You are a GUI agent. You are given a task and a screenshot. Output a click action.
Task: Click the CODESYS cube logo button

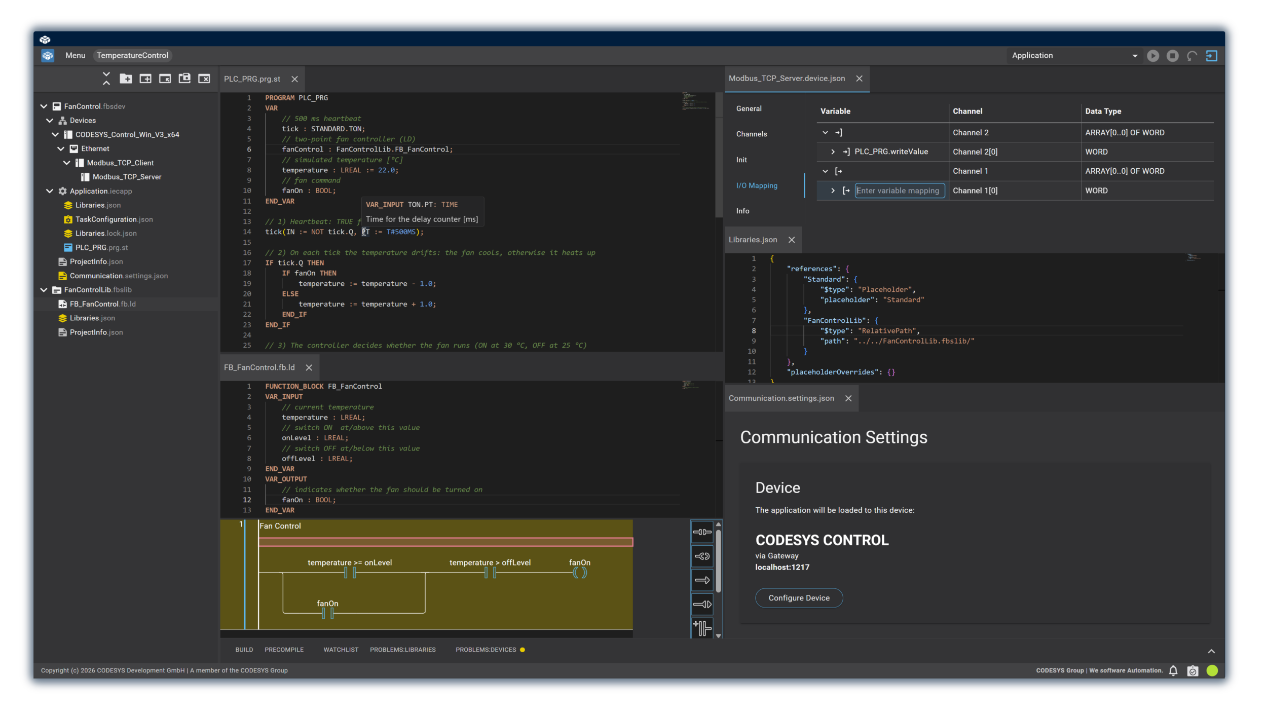48,56
